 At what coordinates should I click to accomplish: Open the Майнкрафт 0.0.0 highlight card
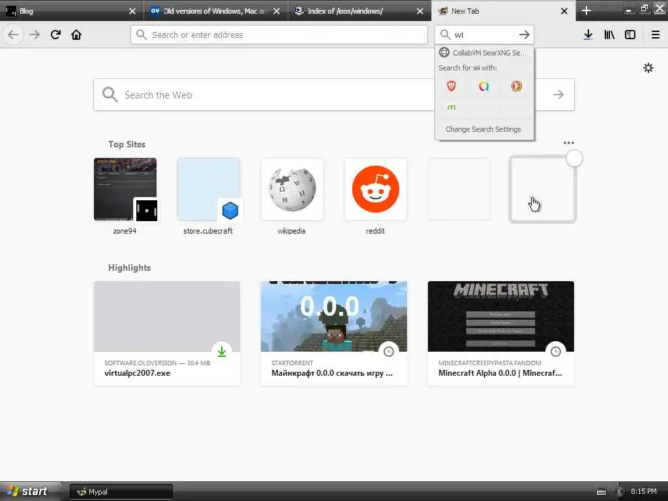[333, 333]
